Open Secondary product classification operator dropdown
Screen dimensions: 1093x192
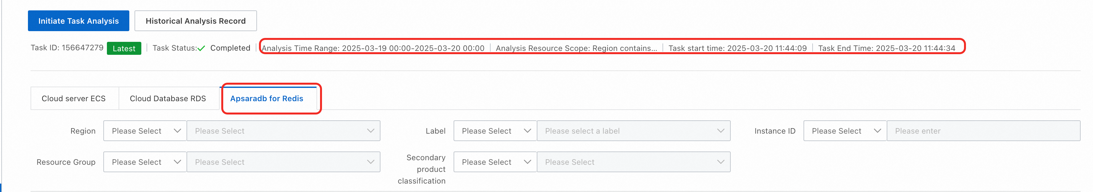coord(495,162)
